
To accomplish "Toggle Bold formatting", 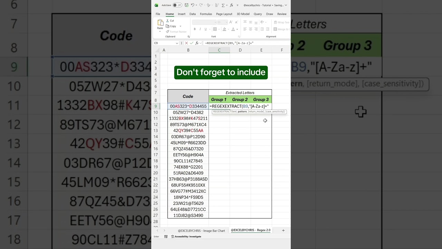I will (194, 29).
